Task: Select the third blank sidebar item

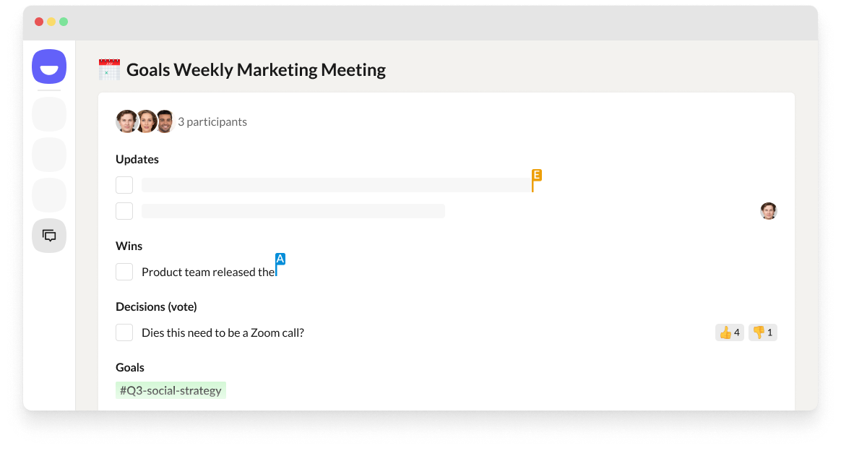Action: click(49, 195)
